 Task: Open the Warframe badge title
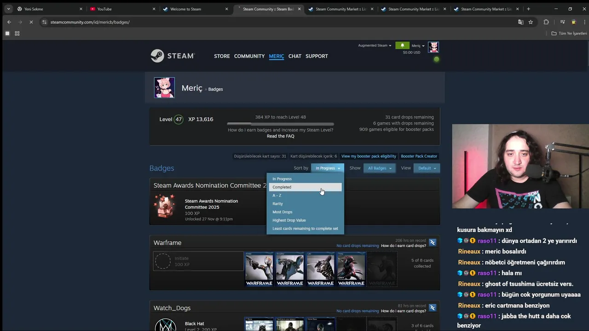point(167,243)
